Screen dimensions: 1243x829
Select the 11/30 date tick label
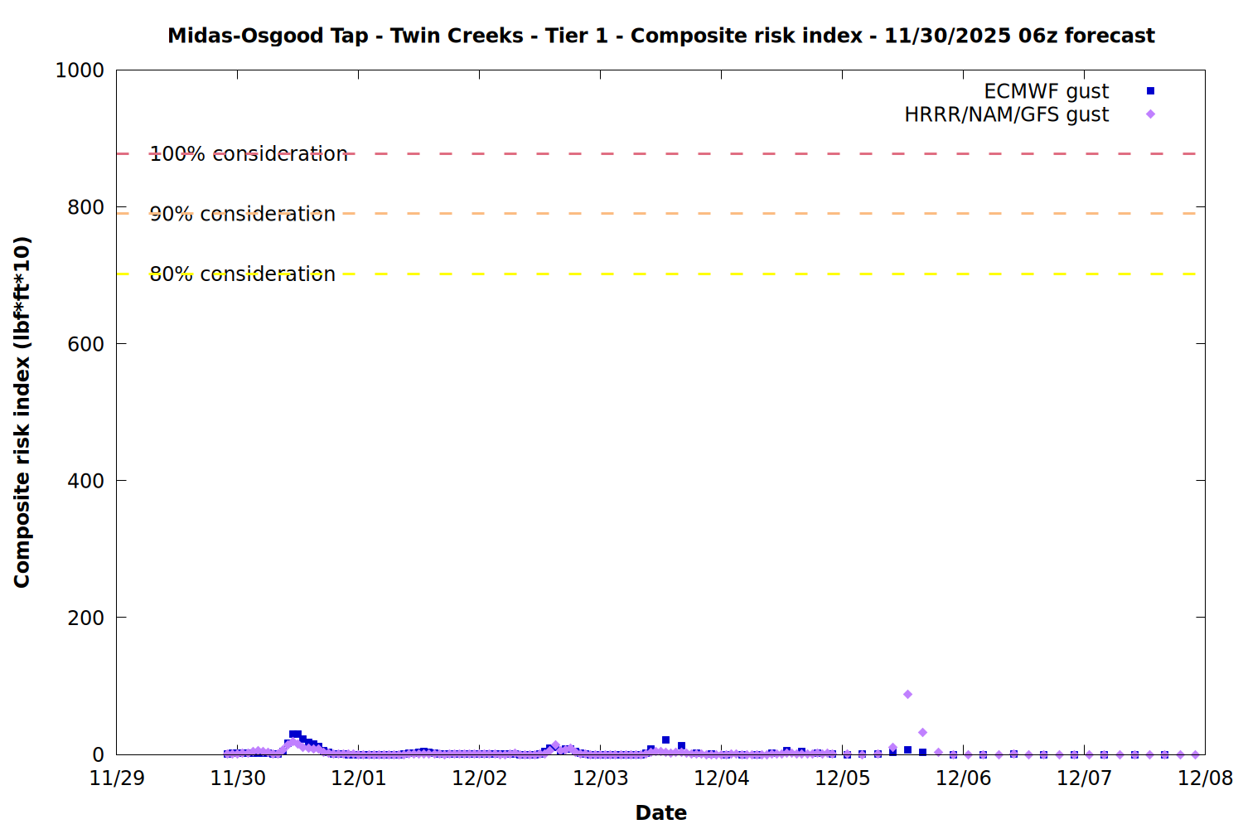(238, 778)
